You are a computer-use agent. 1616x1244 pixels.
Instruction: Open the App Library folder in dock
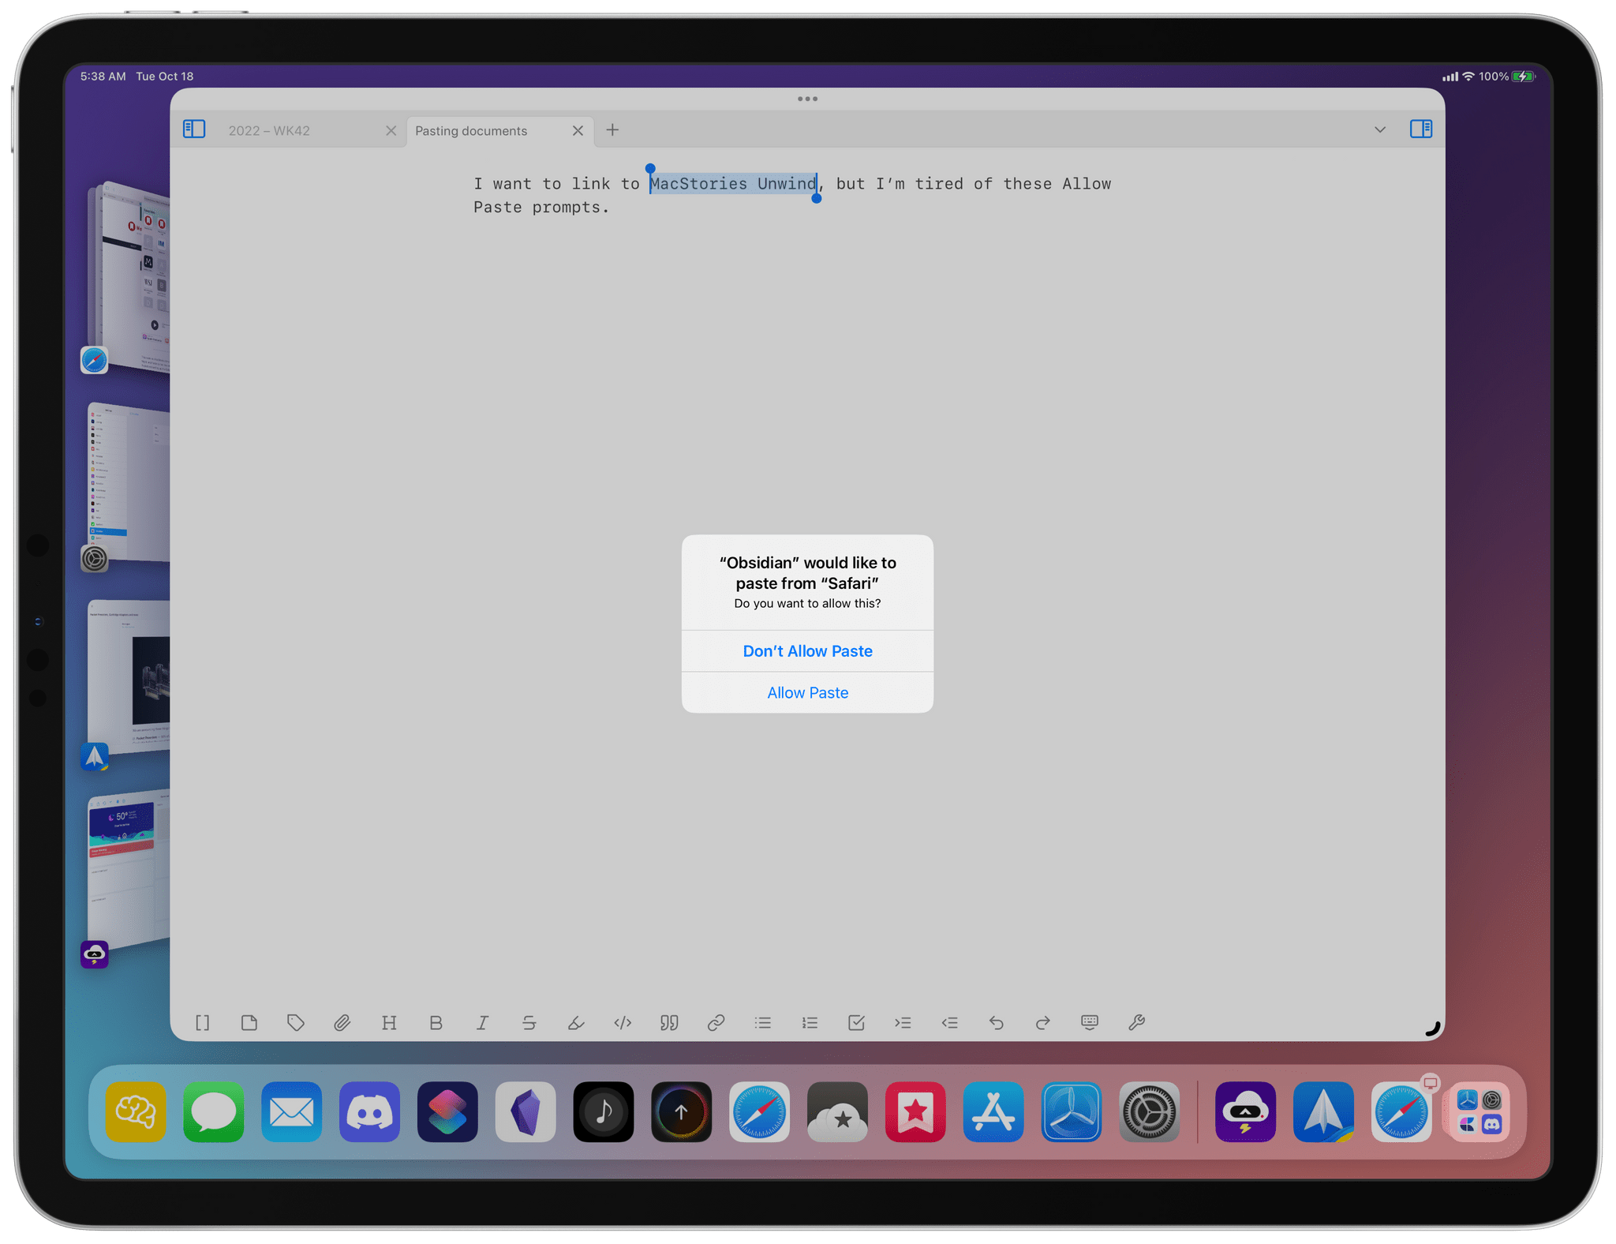click(x=1479, y=1112)
